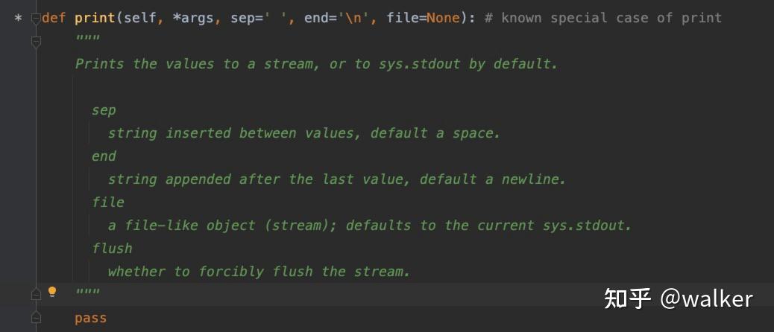Click the None default value of file
This screenshot has height=332, width=774.
tap(443, 18)
